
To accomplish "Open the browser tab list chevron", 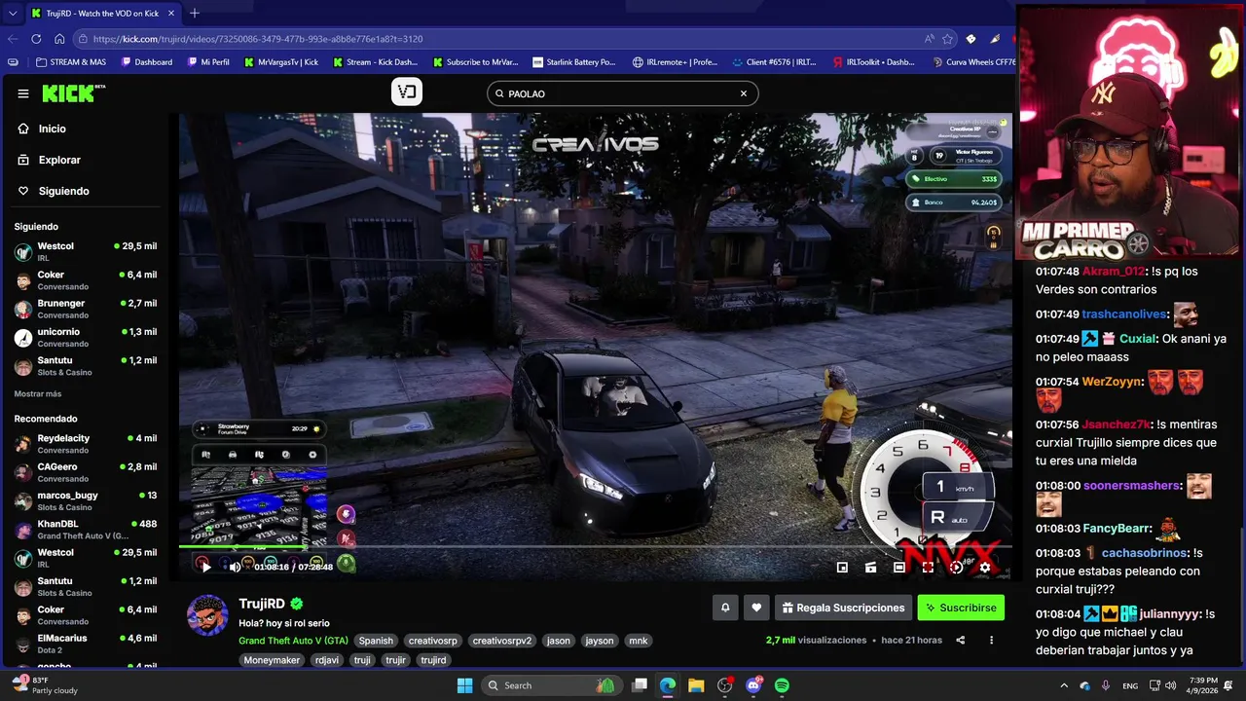I will pos(13,14).
